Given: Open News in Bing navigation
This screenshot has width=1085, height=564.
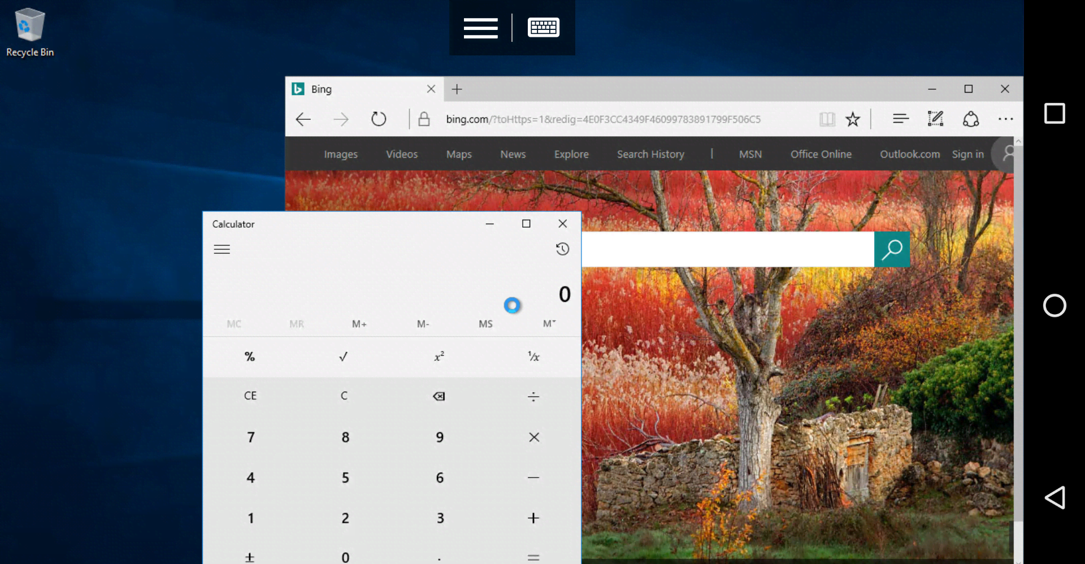Looking at the screenshot, I should pos(513,154).
